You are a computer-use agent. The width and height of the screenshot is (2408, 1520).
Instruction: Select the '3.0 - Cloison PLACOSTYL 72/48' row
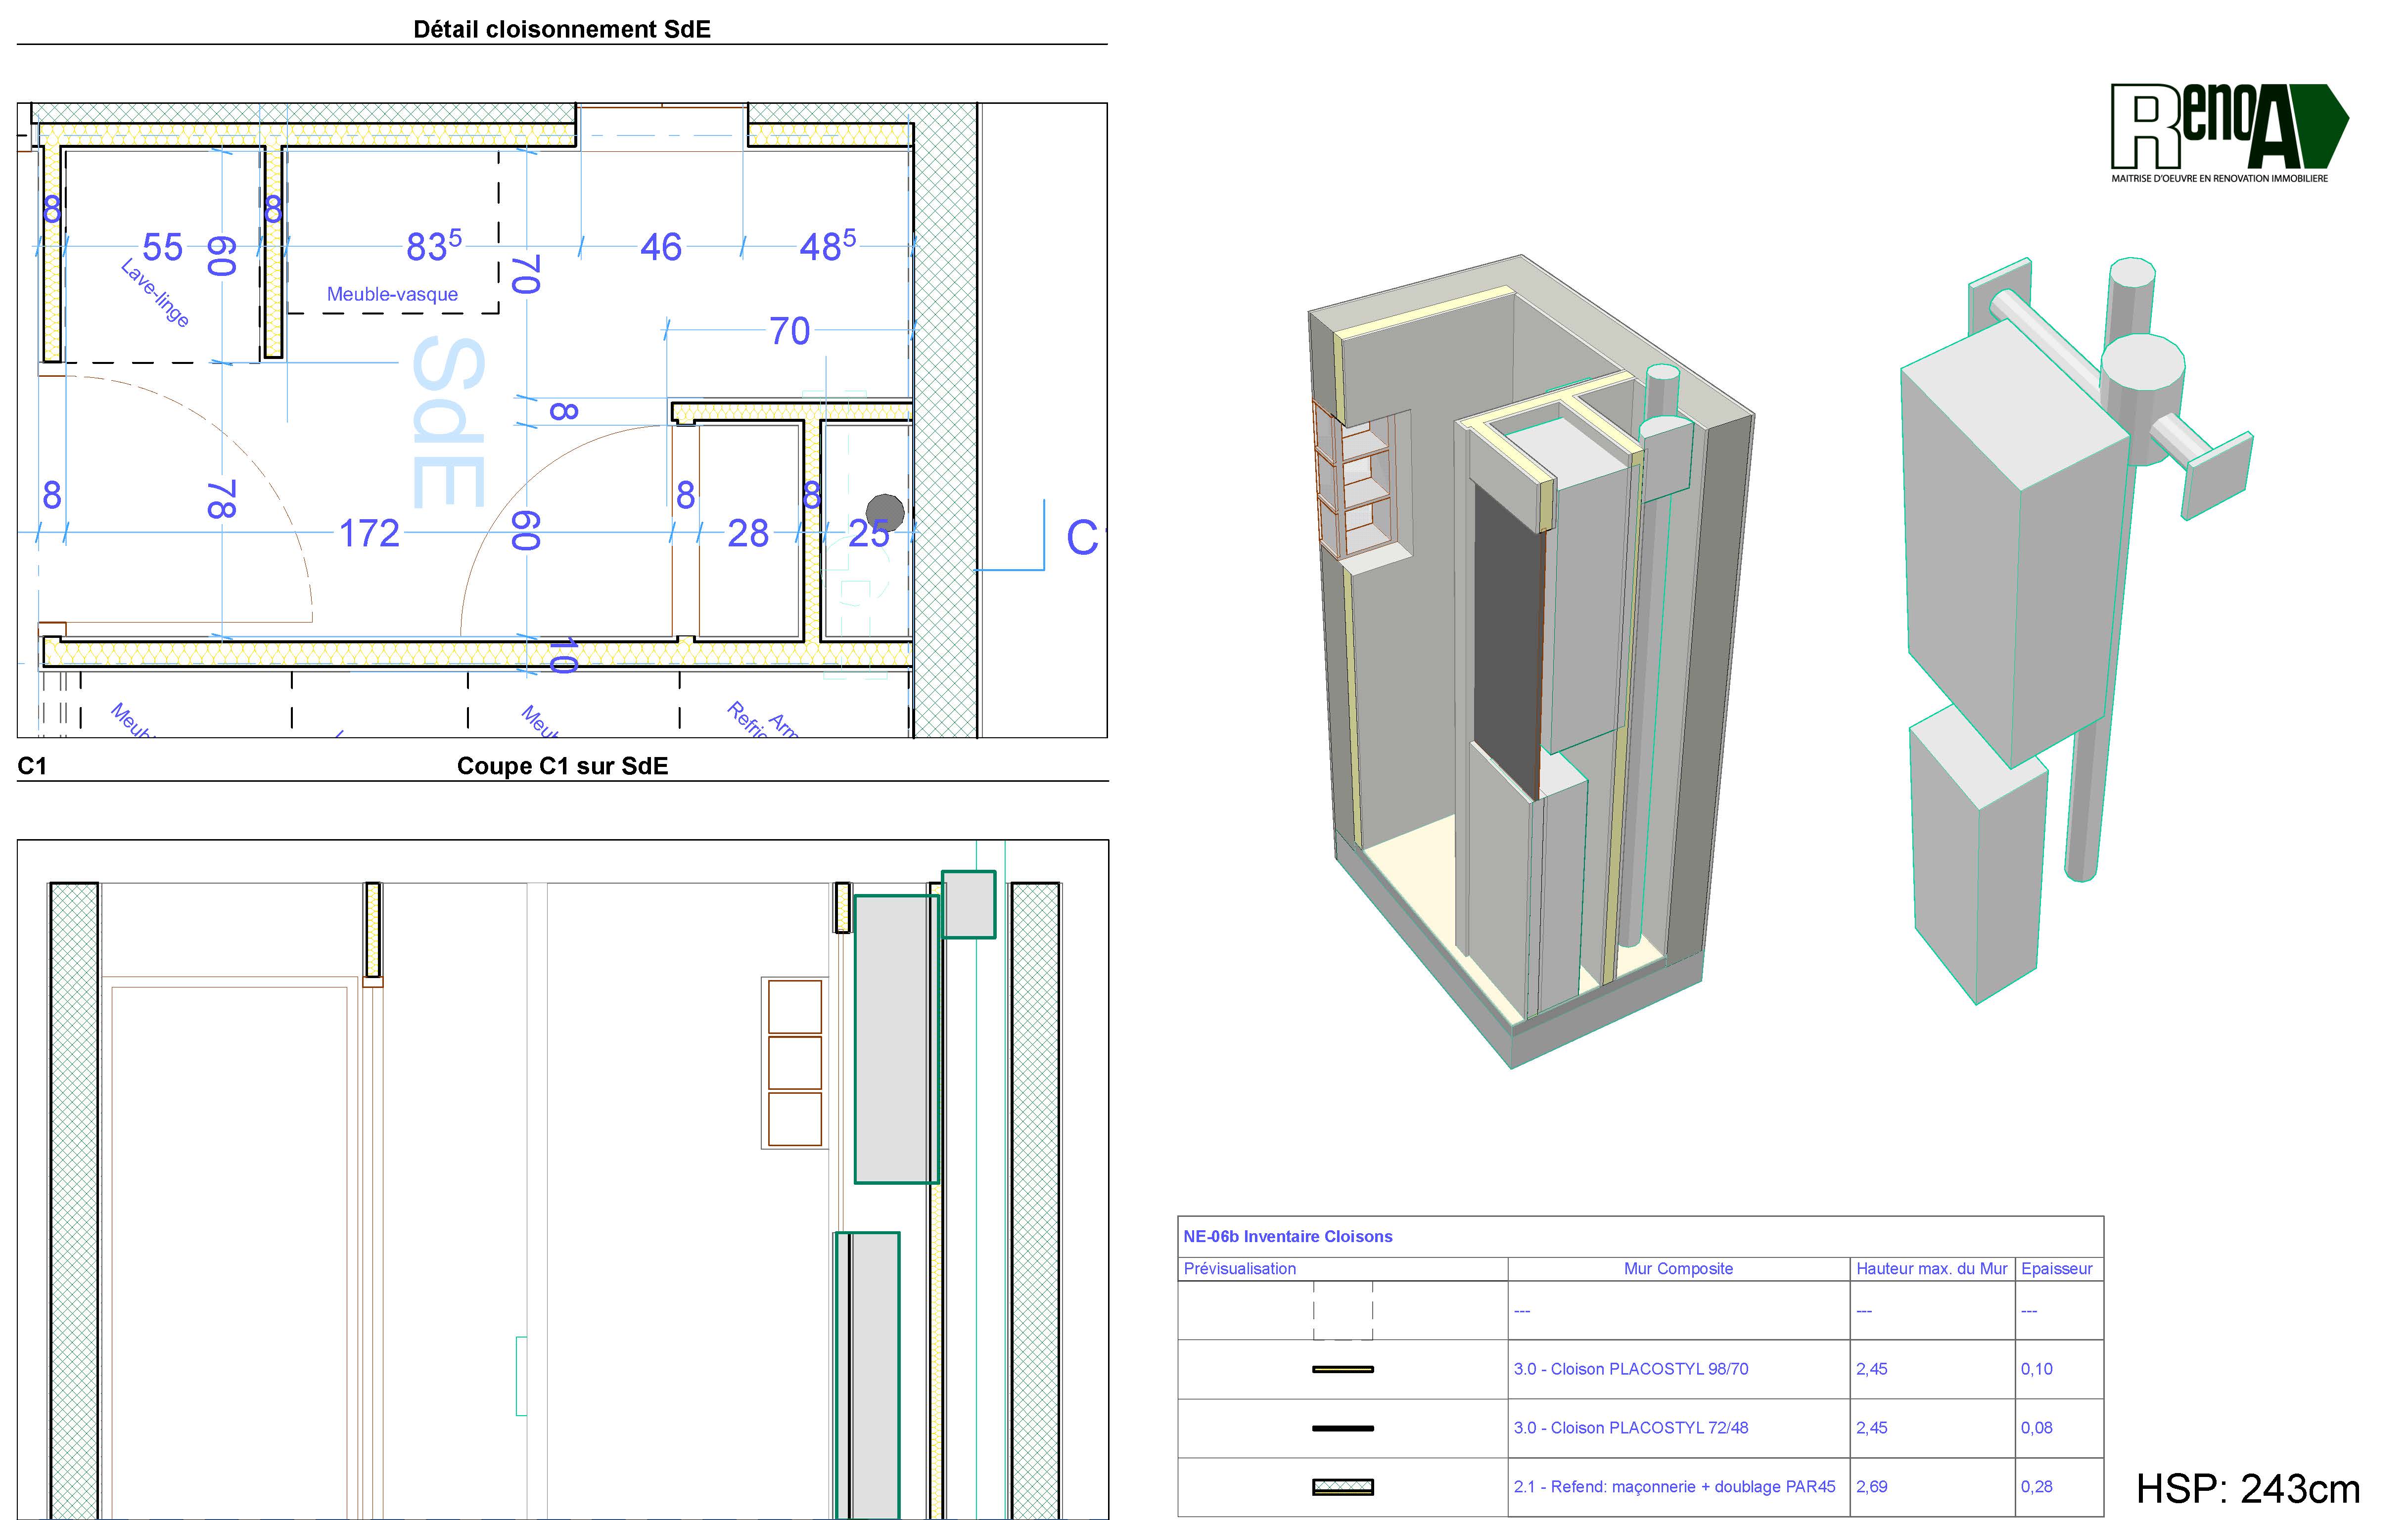click(x=1640, y=1428)
